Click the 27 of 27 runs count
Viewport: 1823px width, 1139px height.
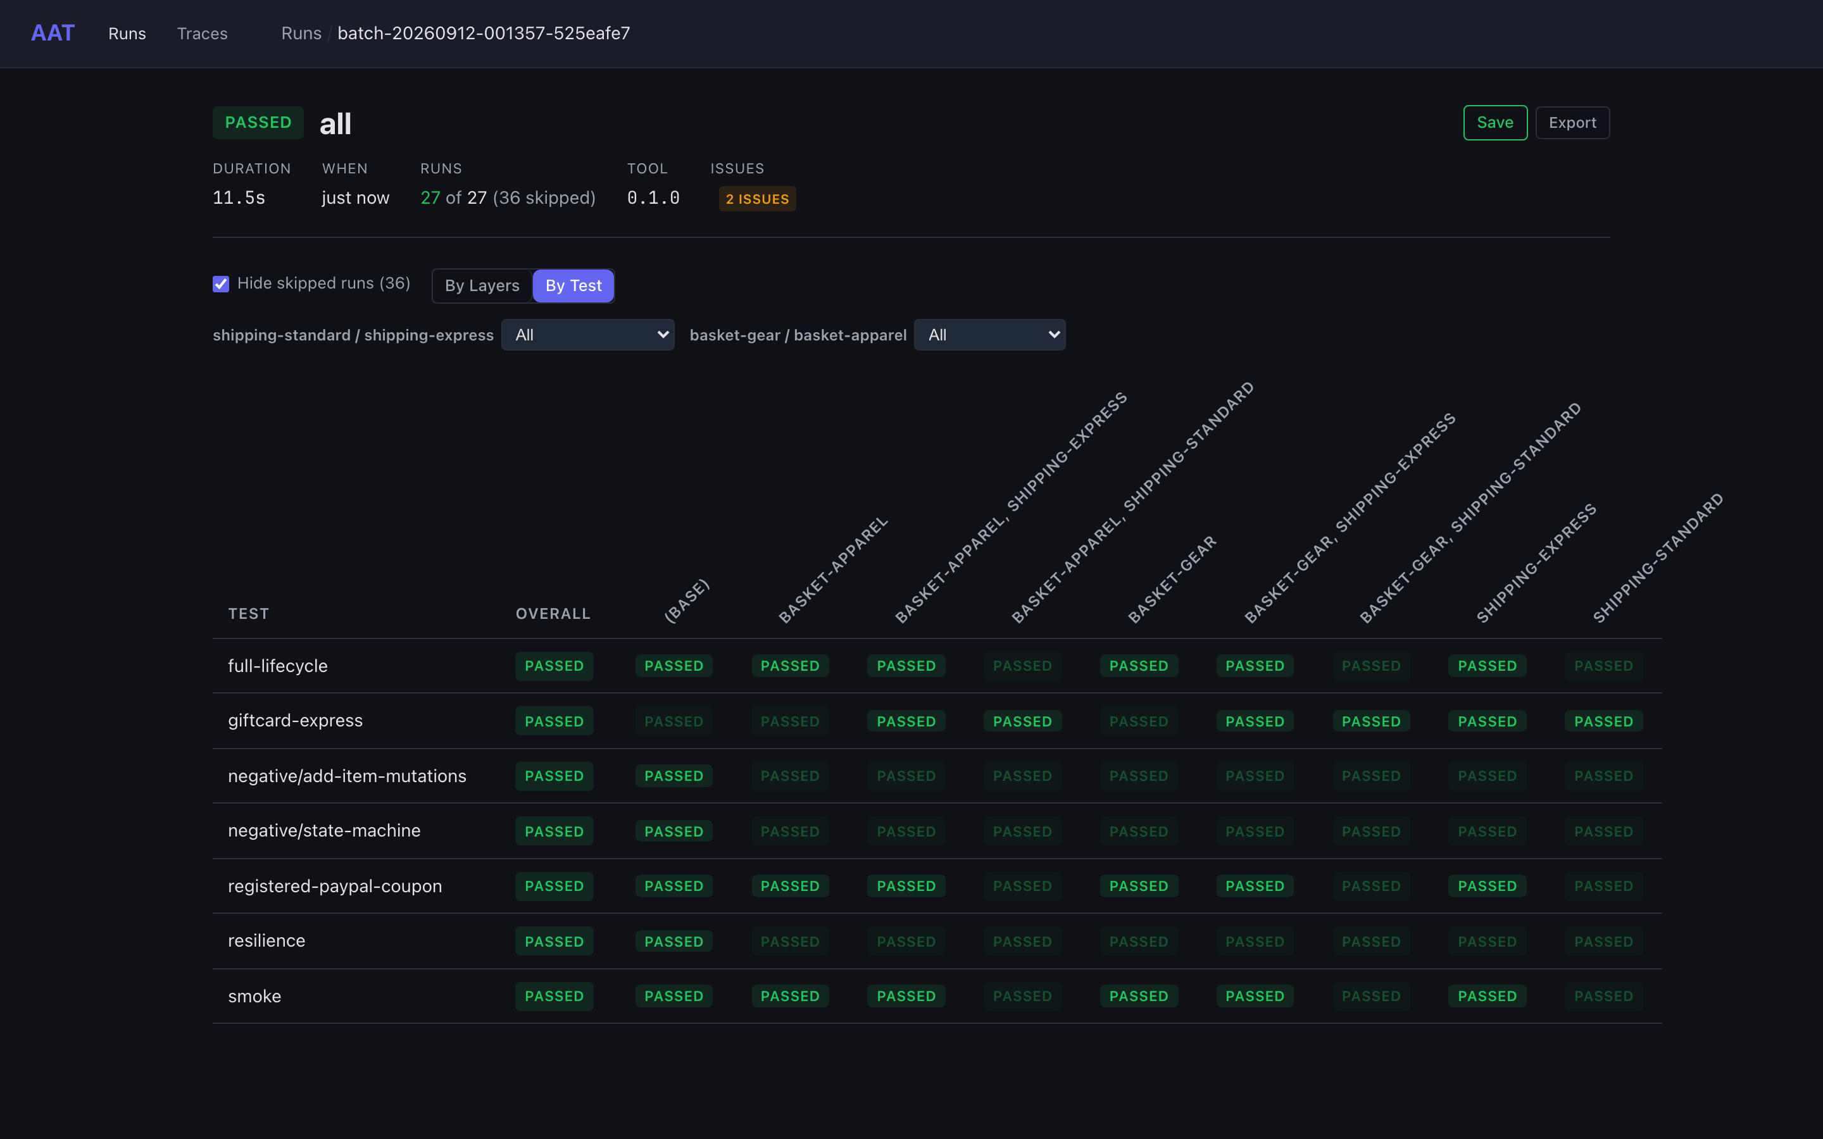tap(453, 197)
